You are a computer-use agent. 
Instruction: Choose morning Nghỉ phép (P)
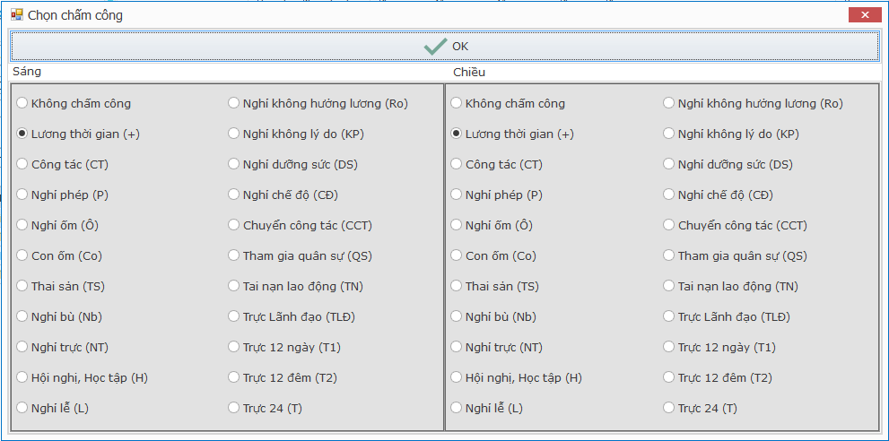click(x=63, y=195)
